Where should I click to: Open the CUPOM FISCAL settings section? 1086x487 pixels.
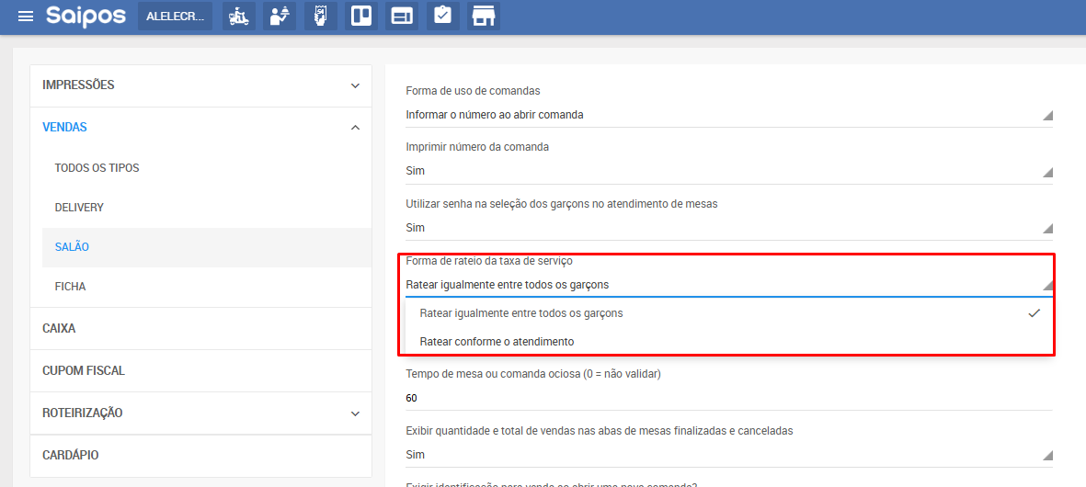pyautogui.click(x=84, y=371)
